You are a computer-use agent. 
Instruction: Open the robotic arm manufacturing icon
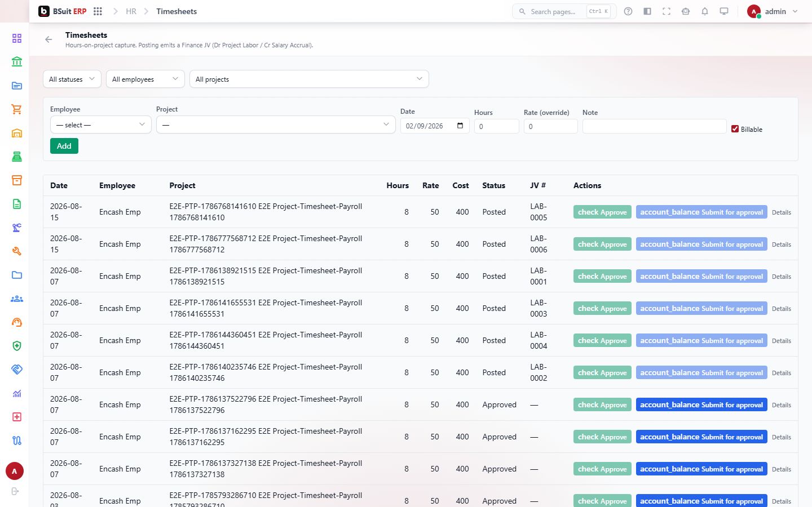pyautogui.click(x=17, y=228)
